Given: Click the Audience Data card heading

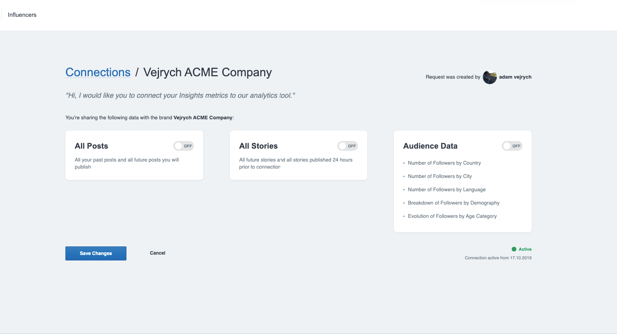Looking at the screenshot, I should 430,146.
